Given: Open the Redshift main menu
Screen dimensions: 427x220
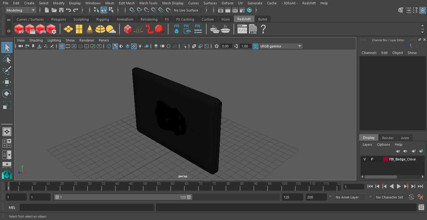Looking at the screenshot, I should click(x=309, y=3).
